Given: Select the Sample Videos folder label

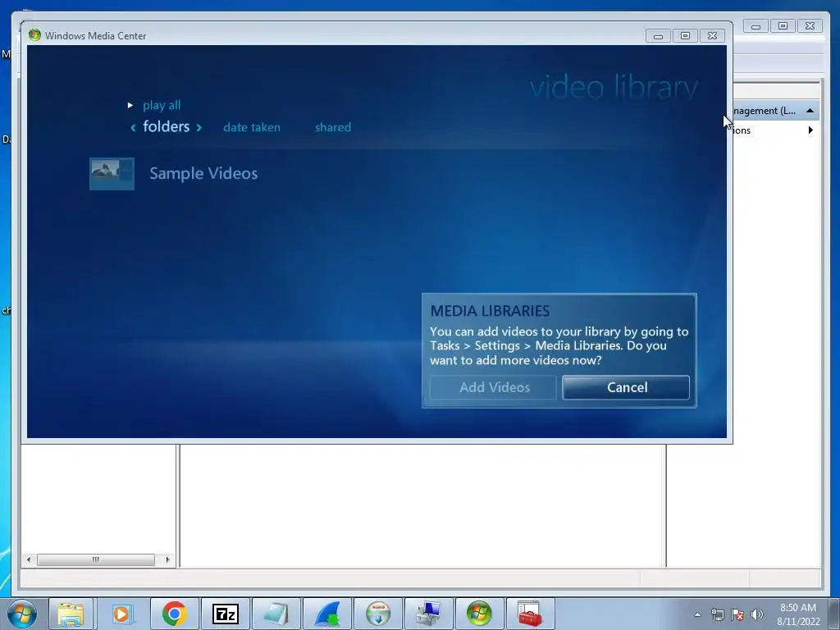Looking at the screenshot, I should (x=203, y=174).
